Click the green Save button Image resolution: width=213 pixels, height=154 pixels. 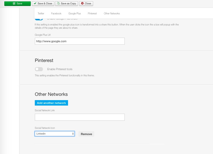coord(18,4)
